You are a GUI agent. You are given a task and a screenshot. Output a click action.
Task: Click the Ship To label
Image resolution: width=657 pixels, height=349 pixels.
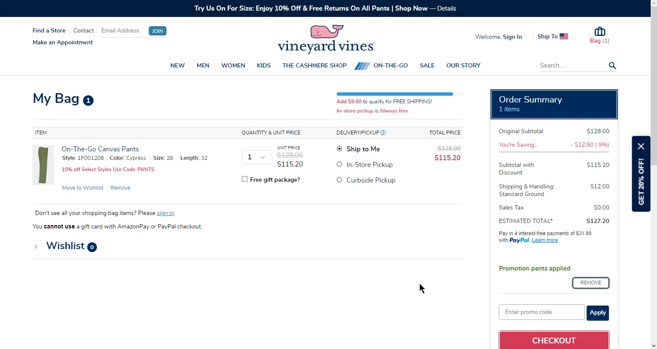point(547,37)
